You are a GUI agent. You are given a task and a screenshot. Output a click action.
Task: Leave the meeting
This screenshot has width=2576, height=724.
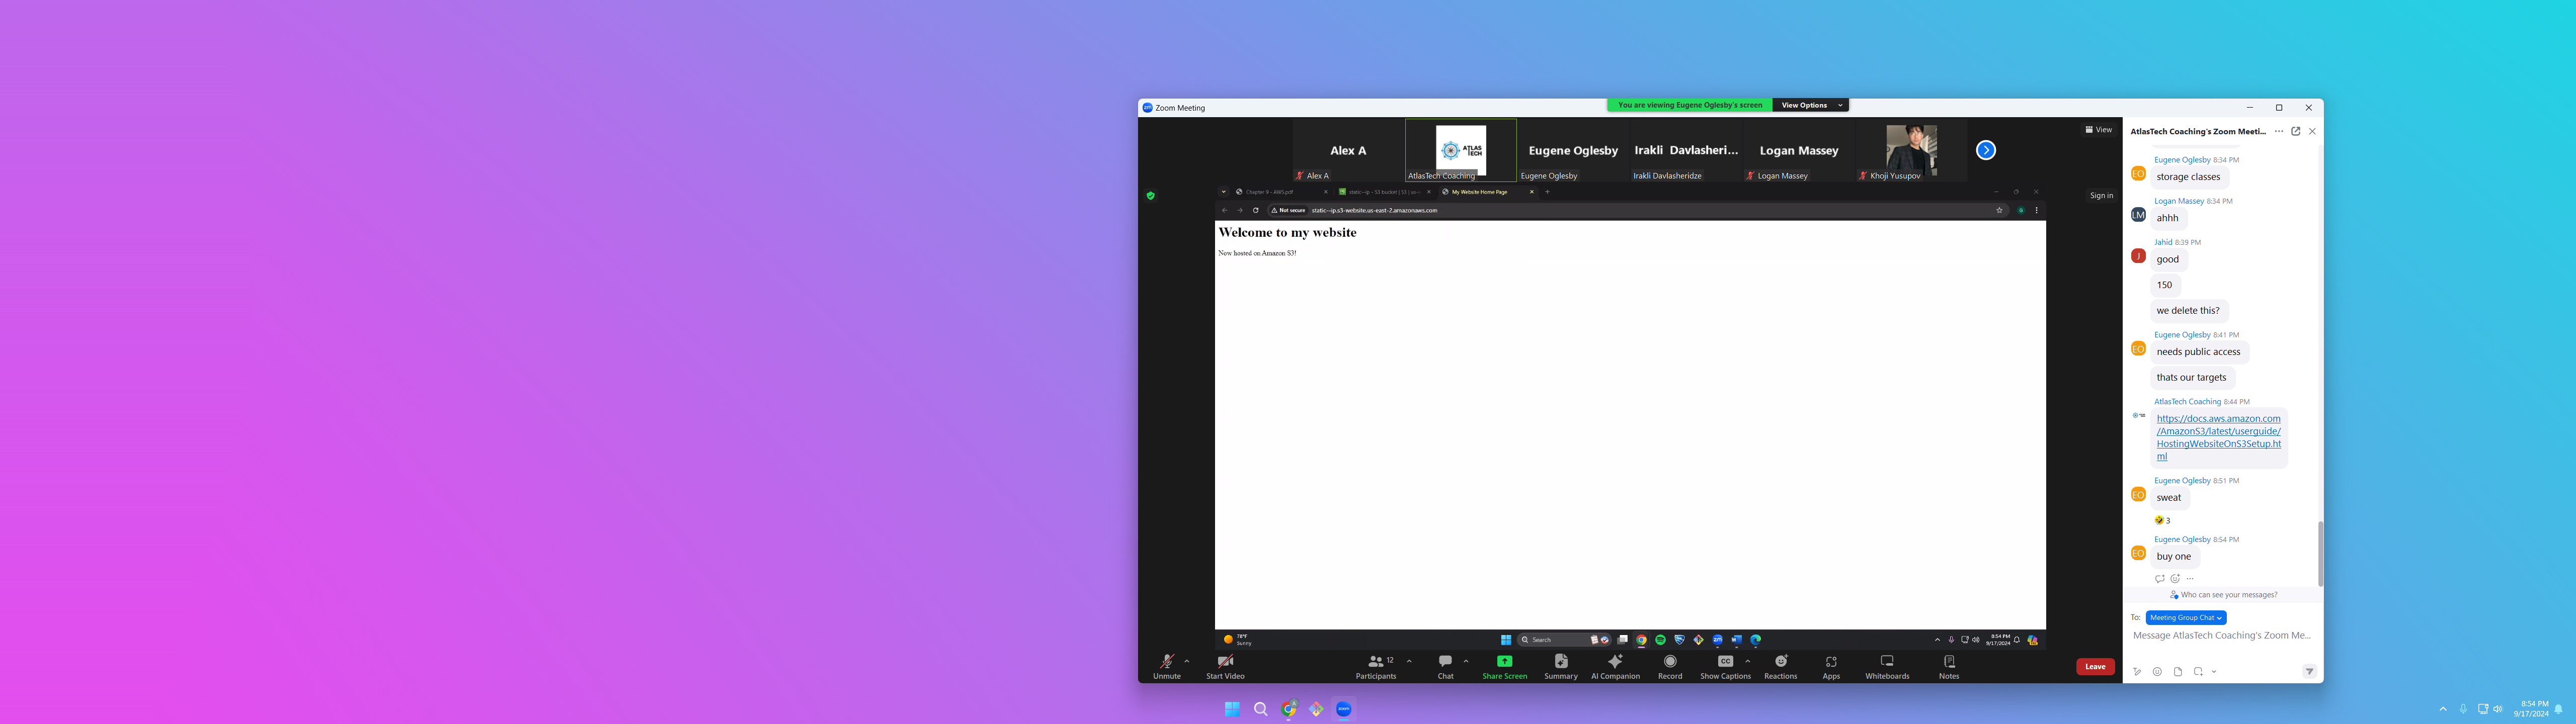point(2095,667)
